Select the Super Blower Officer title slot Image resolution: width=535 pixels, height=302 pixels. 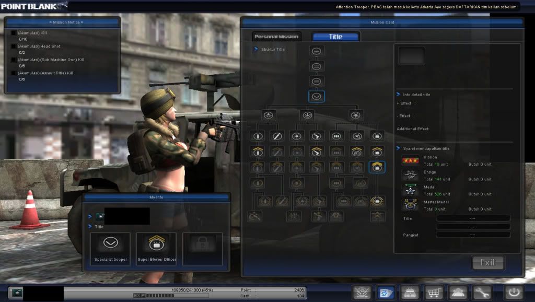pos(157,249)
